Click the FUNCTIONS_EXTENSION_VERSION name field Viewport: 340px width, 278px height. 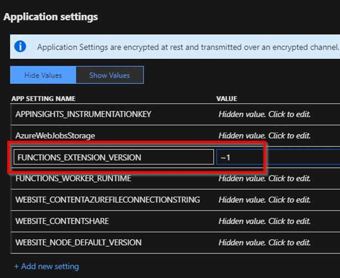(113, 157)
